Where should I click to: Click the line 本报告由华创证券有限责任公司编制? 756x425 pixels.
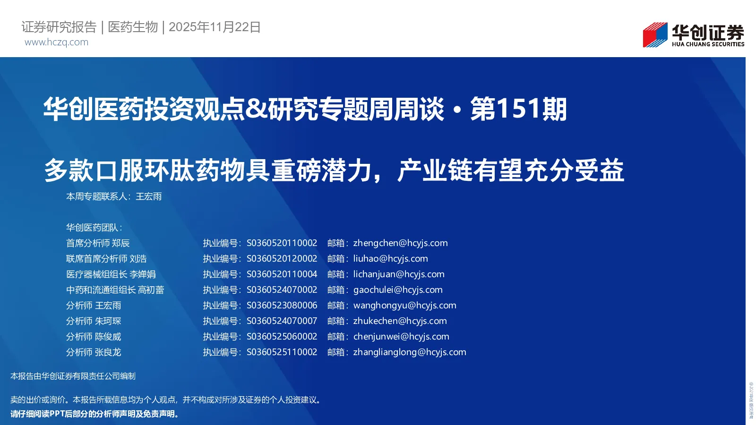(73, 376)
